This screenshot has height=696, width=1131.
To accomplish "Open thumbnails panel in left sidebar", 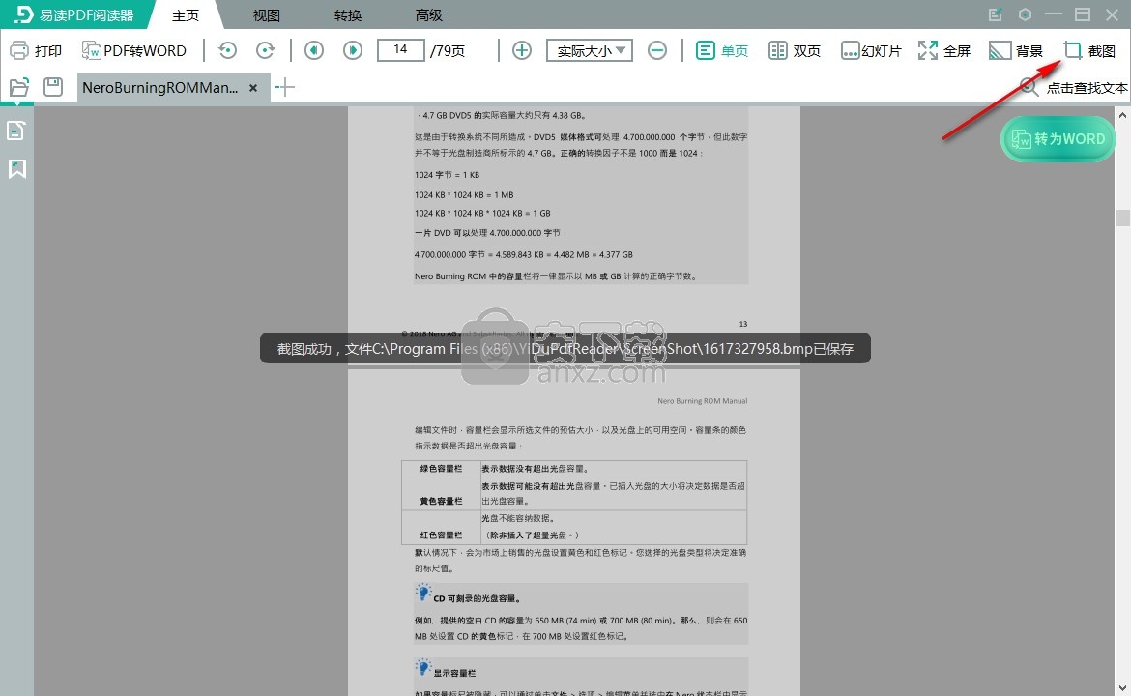I will click(x=16, y=130).
